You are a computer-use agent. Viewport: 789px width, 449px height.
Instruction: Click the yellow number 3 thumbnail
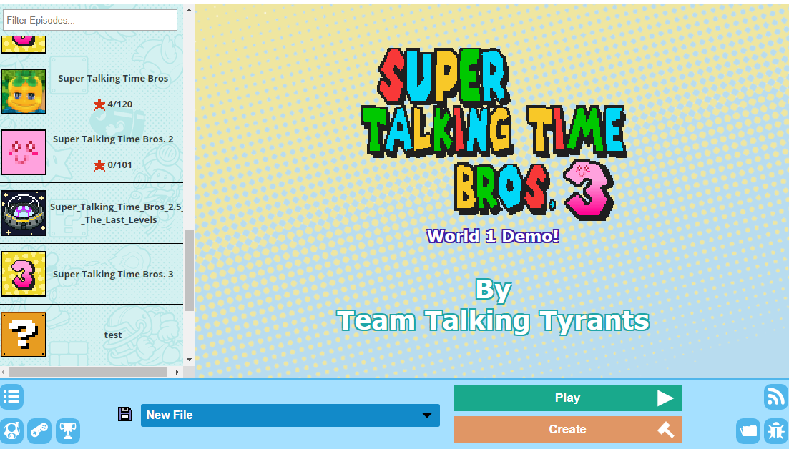[x=24, y=274]
